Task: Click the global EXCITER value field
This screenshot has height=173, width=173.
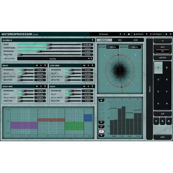Action: [x=88, y=55]
